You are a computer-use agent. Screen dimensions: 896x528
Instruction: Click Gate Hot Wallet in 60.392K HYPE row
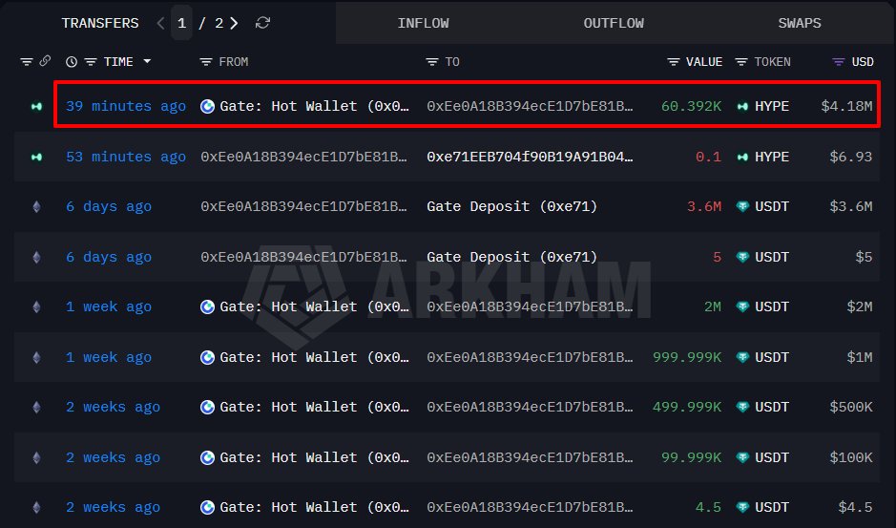[314, 106]
